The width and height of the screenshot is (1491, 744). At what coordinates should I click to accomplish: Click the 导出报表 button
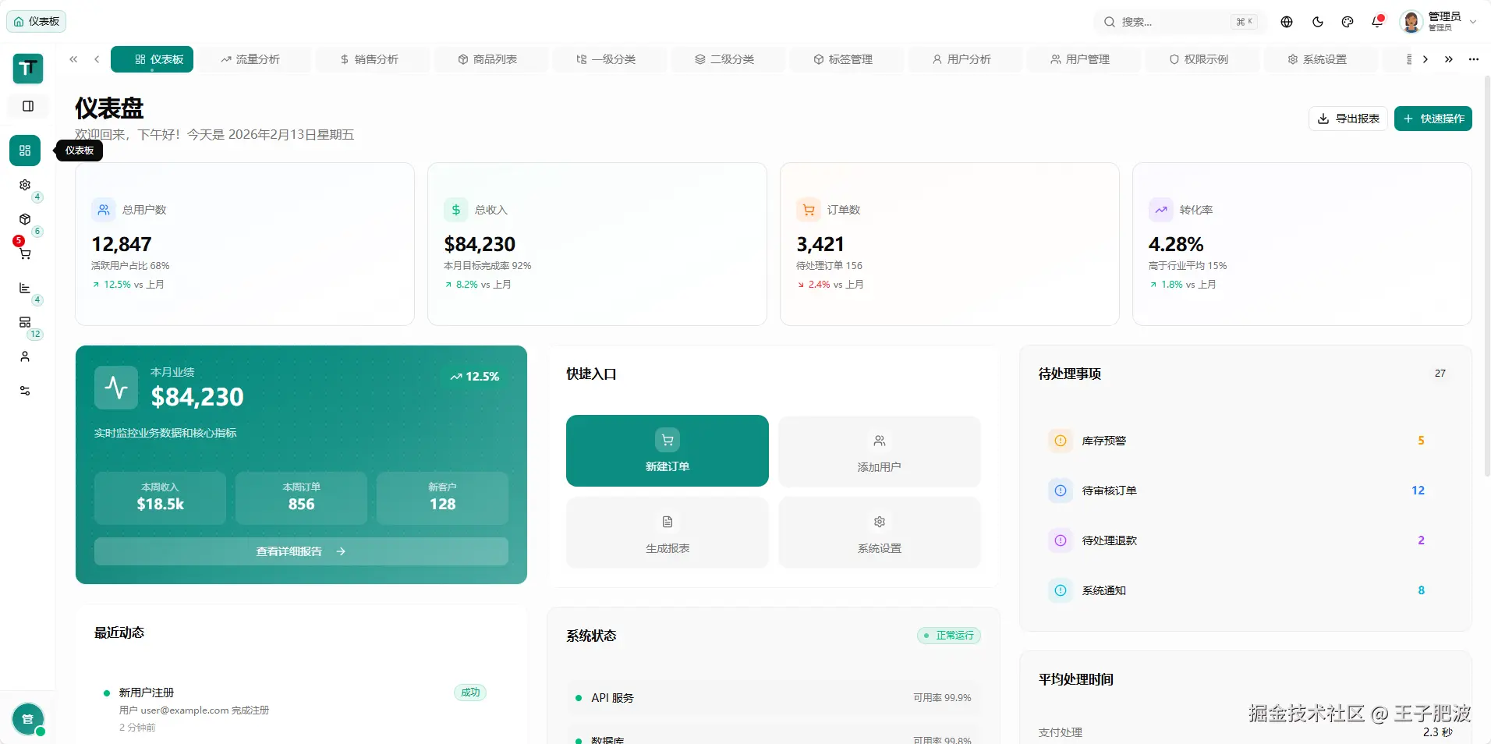(x=1348, y=119)
